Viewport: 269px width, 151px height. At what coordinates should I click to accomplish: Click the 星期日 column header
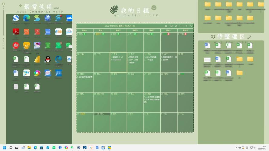pyautogui.click(x=185, y=30)
